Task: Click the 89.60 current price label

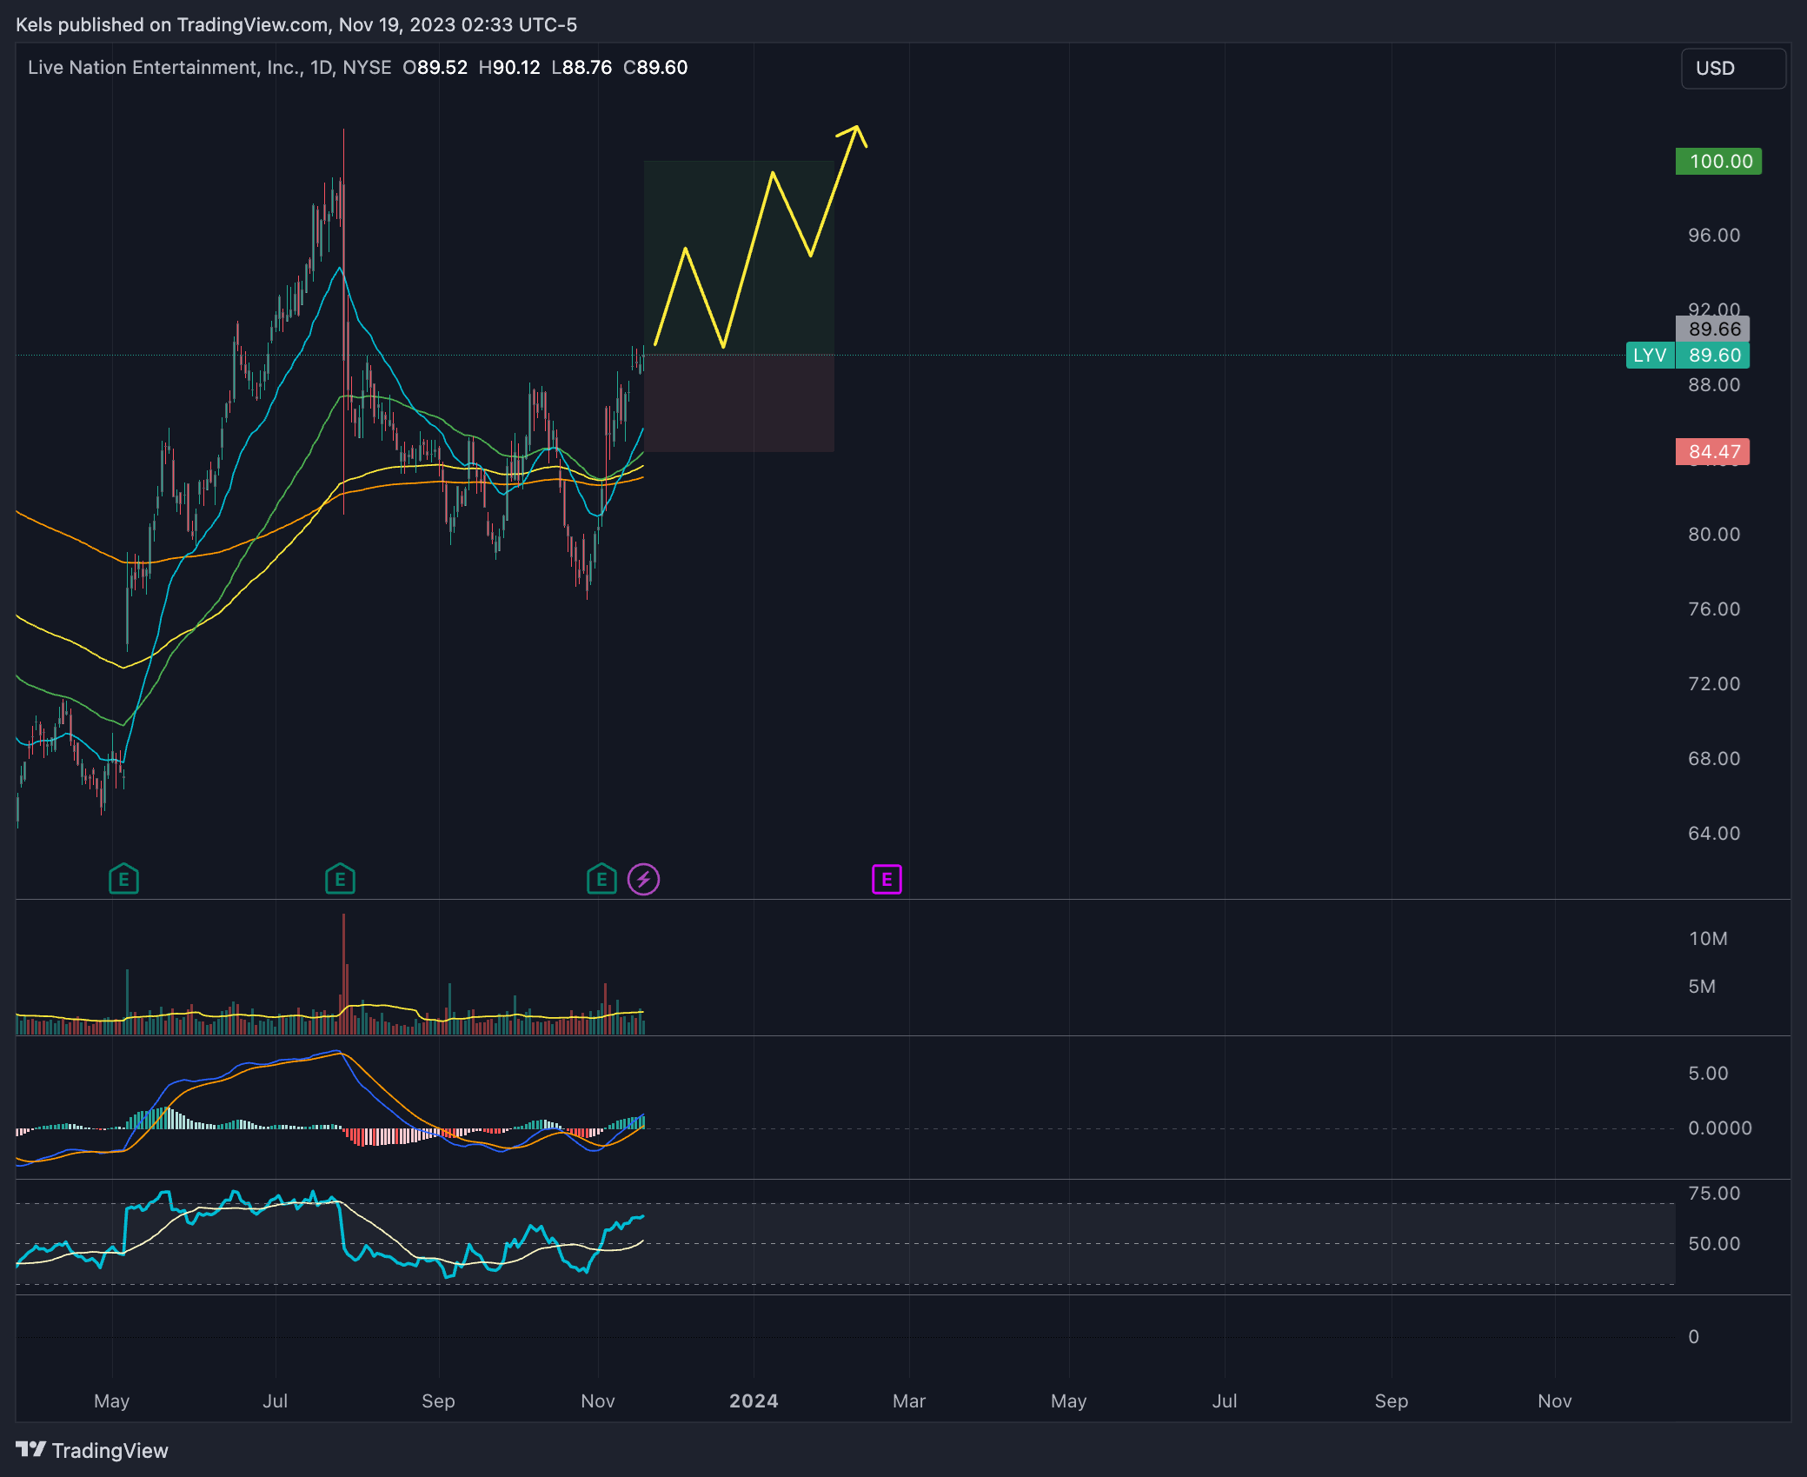Action: coord(1712,355)
